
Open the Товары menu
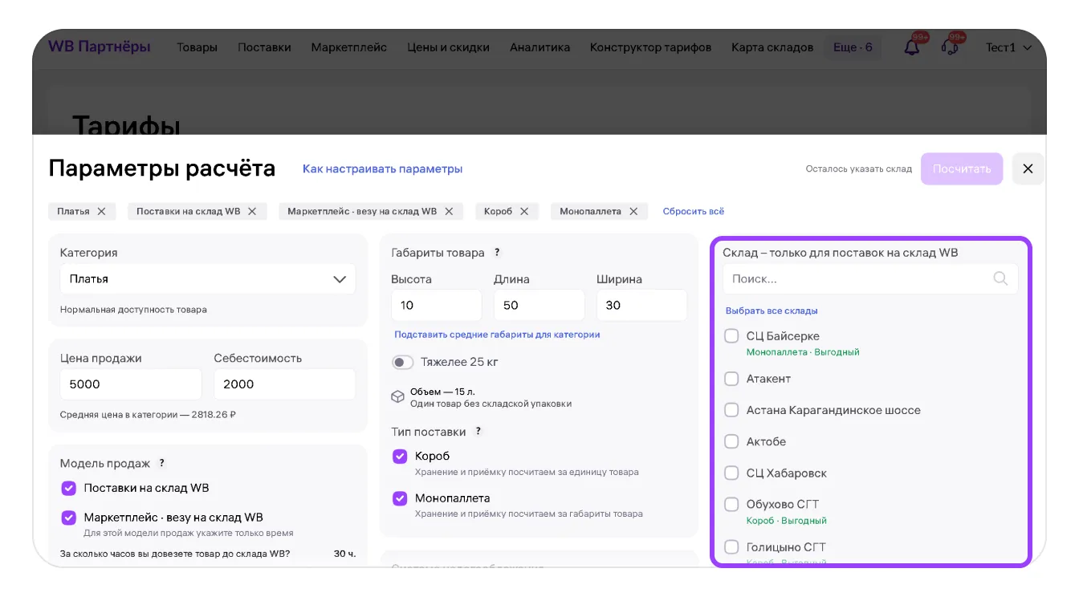[x=197, y=47]
